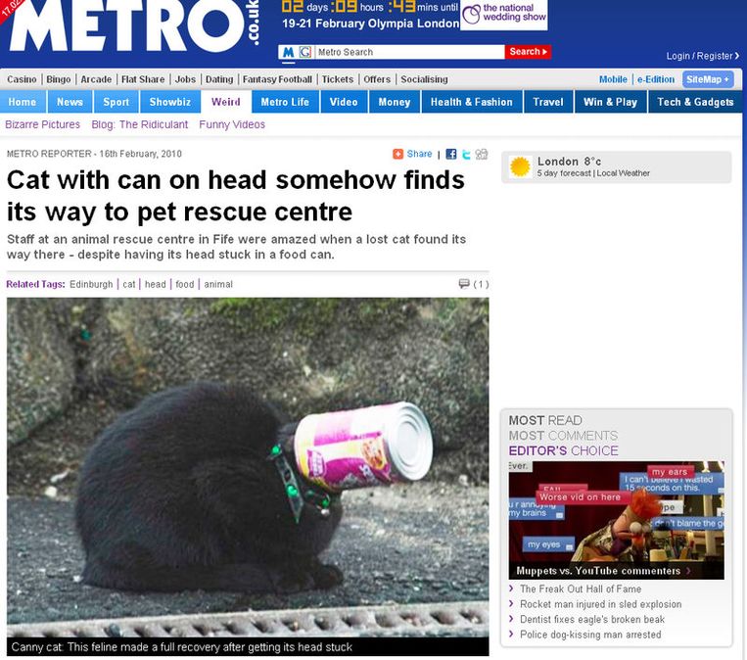
Task: Expand the SiteMap + button
Action: [x=708, y=79]
